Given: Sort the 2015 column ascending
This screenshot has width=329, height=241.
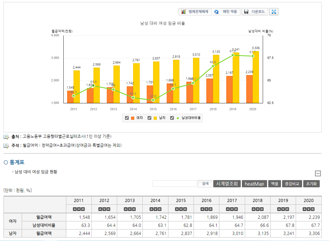Looking at the screenshot, I should 177,209.
